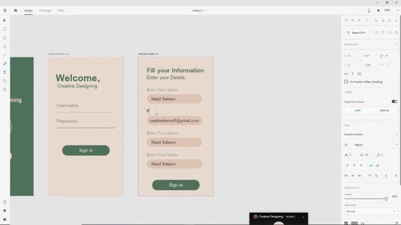Select the Welcome heading text
This screenshot has width=401, height=225.
78,78
